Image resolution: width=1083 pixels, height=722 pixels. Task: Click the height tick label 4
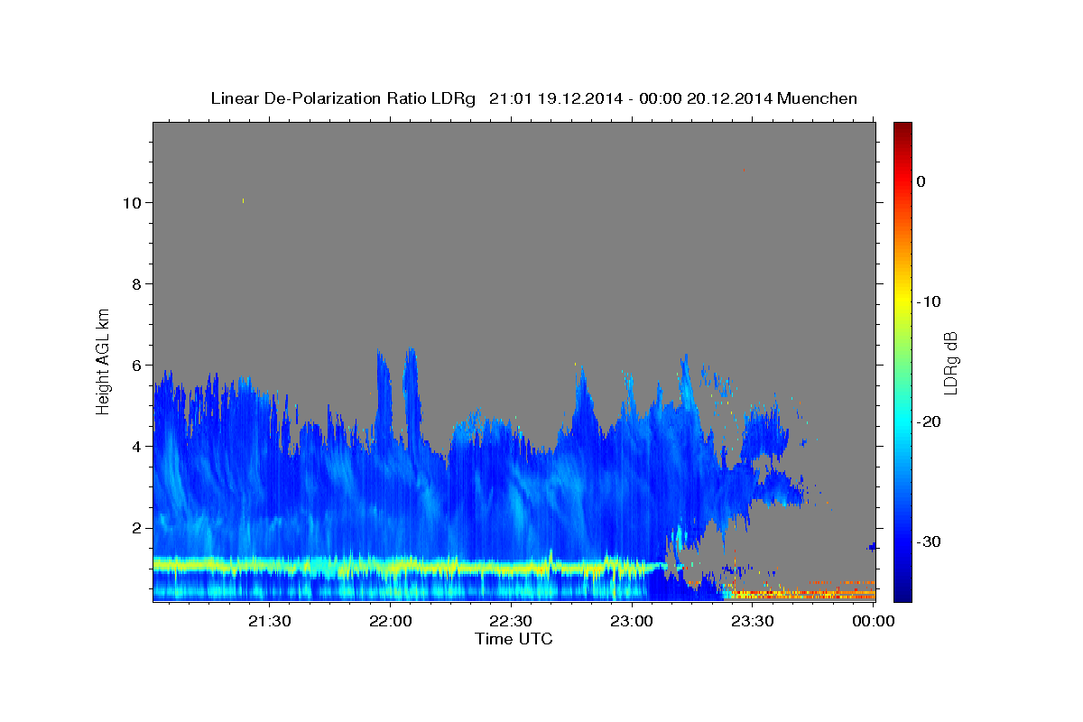click(x=136, y=447)
